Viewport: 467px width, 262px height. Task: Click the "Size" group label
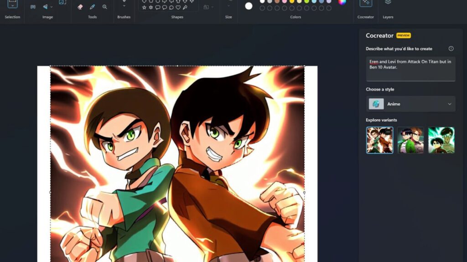(228, 17)
